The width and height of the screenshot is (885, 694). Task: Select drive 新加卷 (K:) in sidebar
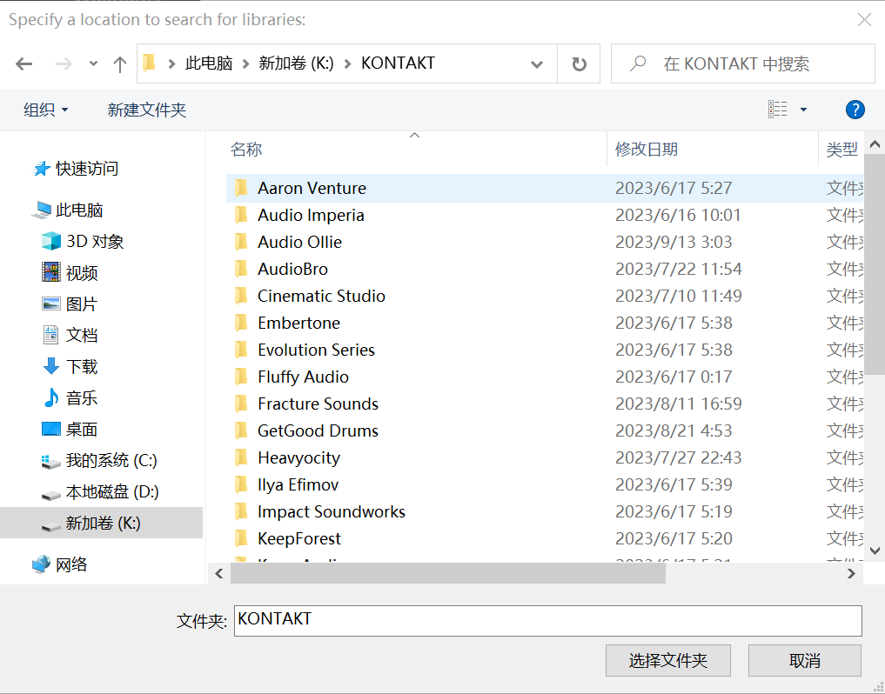pyautogui.click(x=102, y=523)
